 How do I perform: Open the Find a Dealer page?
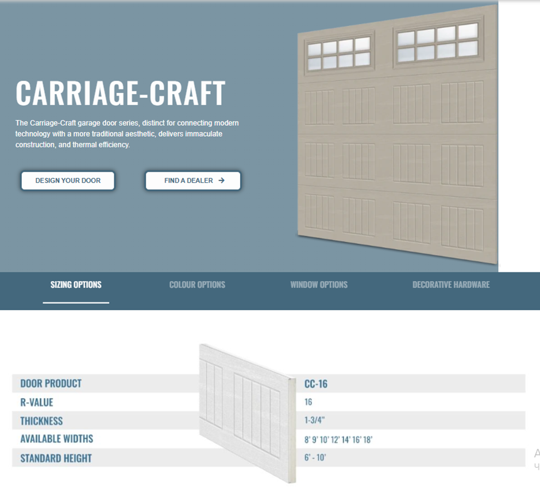point(193,180)
